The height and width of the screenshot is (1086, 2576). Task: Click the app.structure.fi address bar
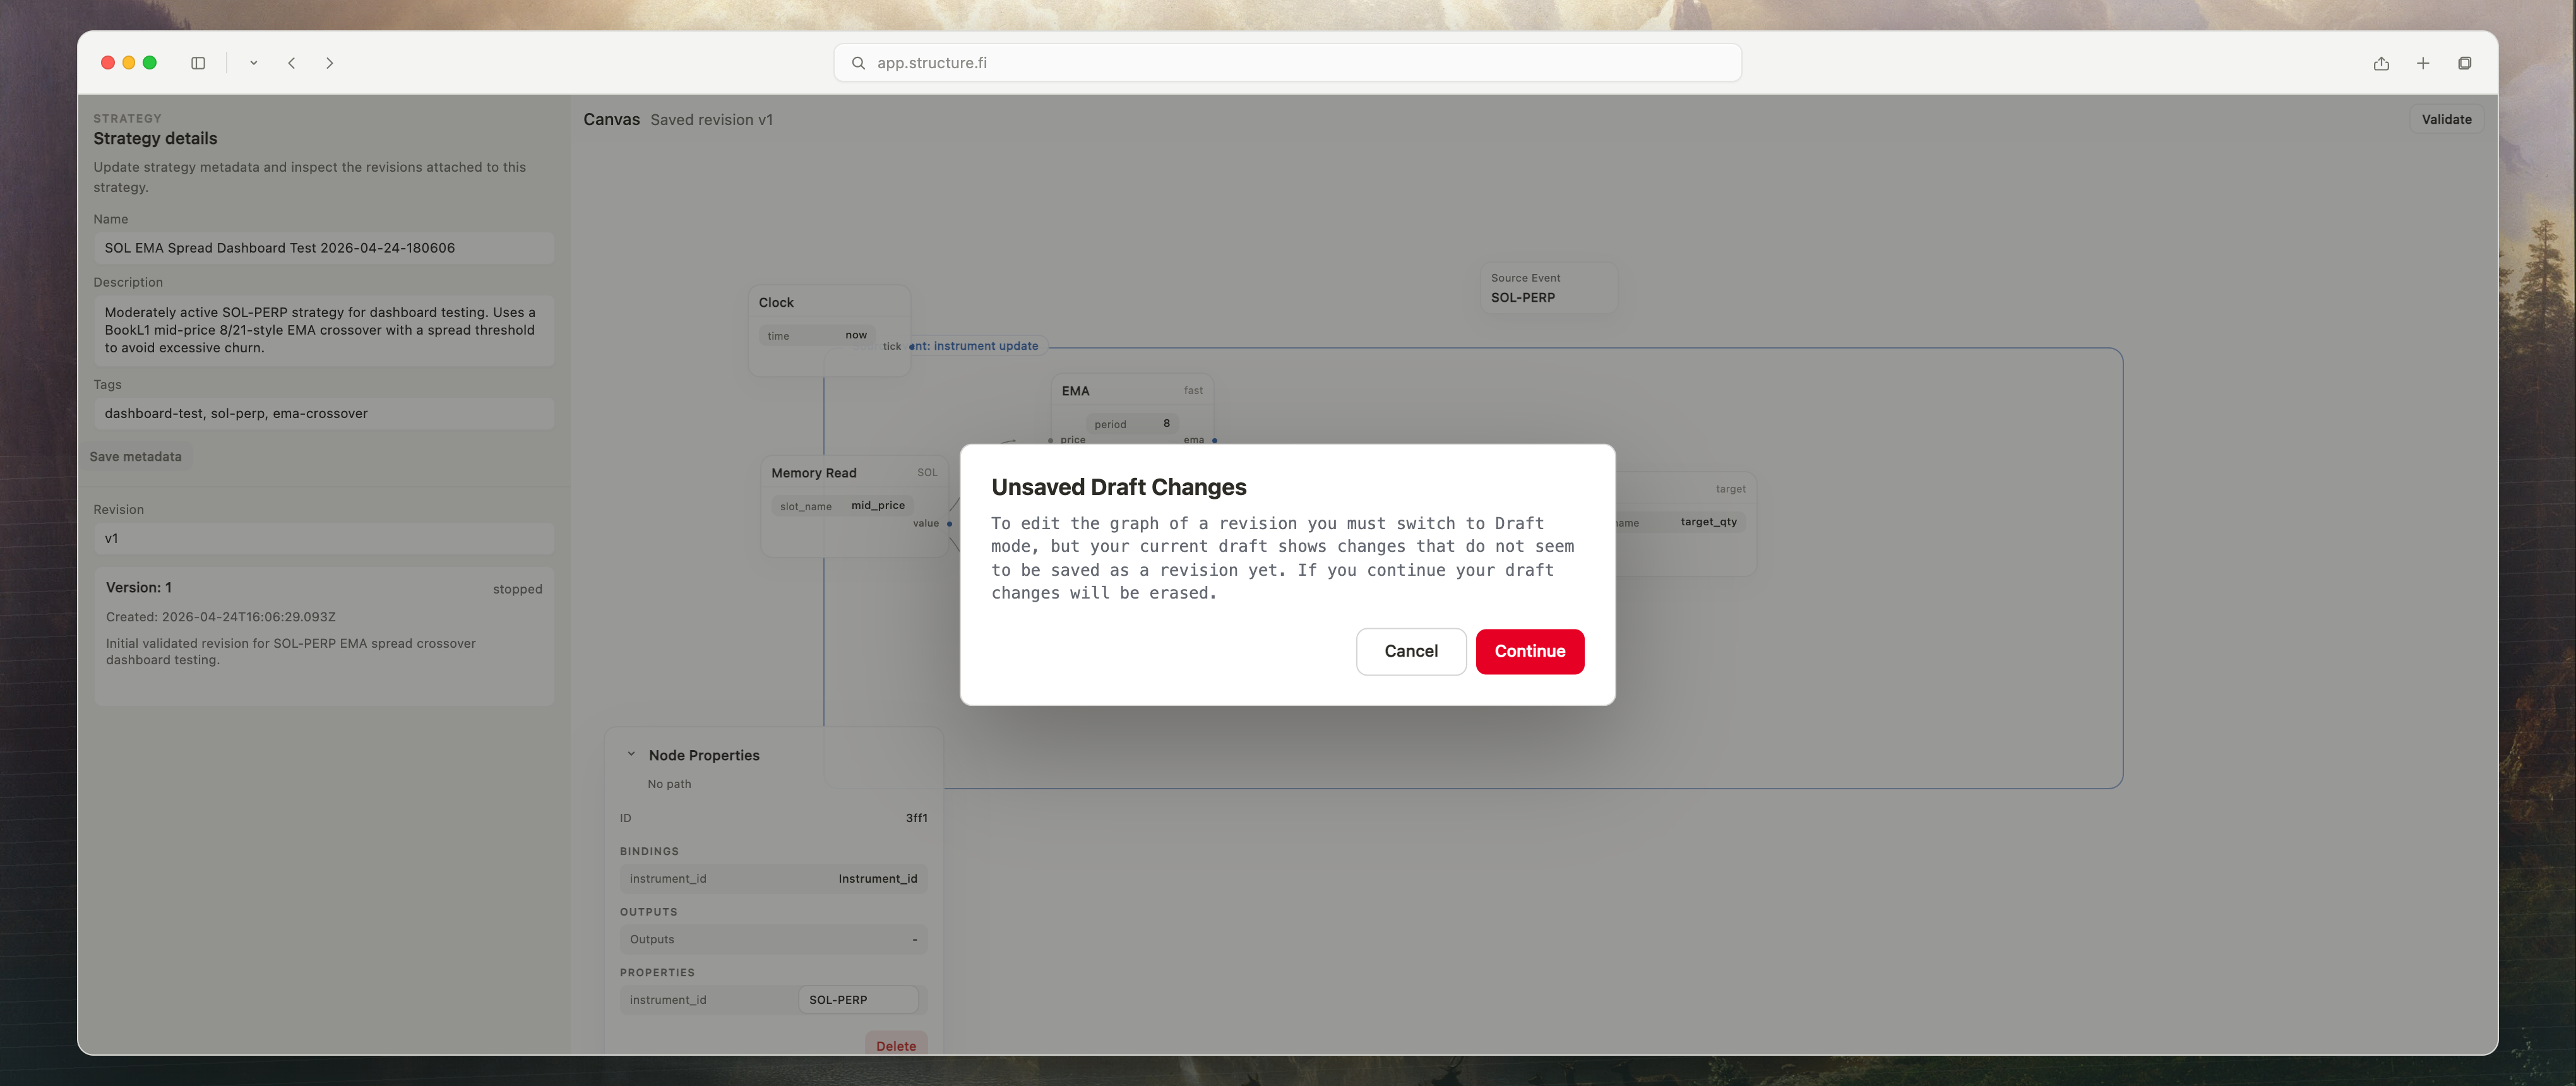point(1287,63)
